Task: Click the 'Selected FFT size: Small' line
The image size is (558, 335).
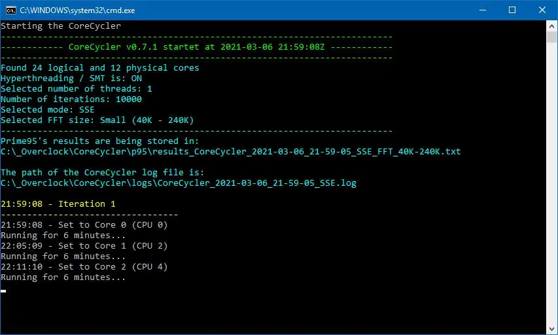Action: pyautogui.click(x=97, y=120)
